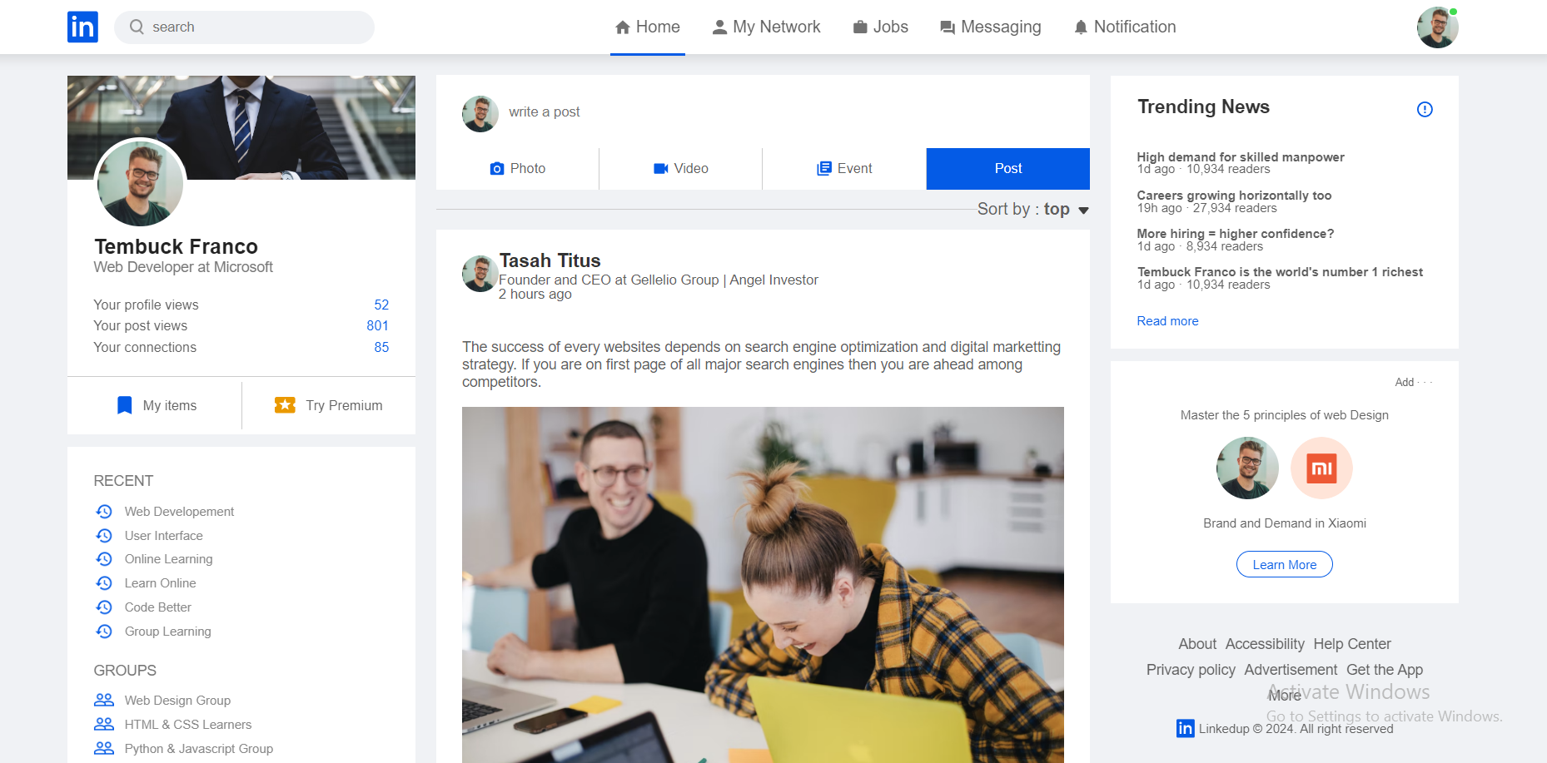
Task: Click the bell Notification item
Action: 1124,27
